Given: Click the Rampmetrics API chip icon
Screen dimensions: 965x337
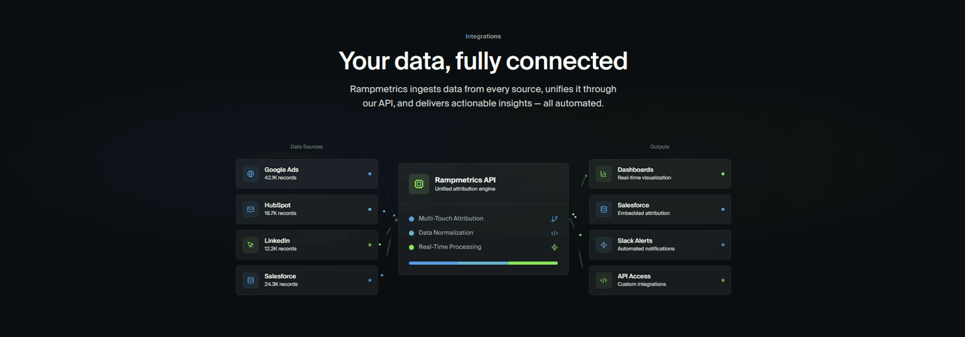Looking at the screenshot, I should (x=419, y=184).
